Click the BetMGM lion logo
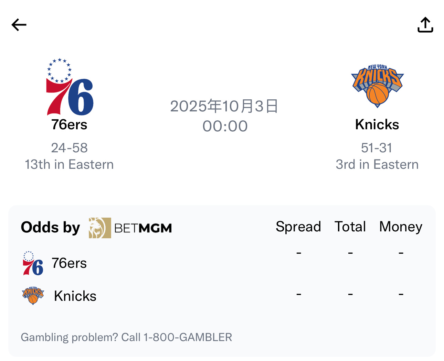The height and width of the screenshot is (361, 444). [x=100, y=228]
